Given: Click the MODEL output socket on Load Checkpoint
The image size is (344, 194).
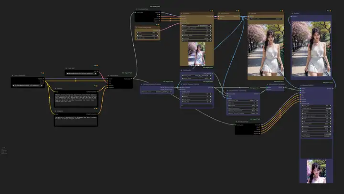Looking at the screenshot, I should (x=43, y=79).
